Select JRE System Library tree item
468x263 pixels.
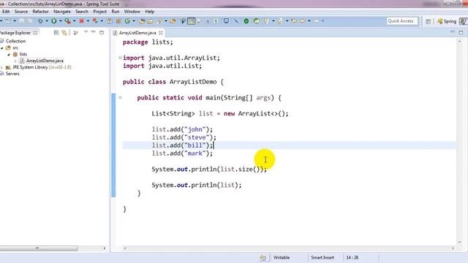[x=42, y=67]
